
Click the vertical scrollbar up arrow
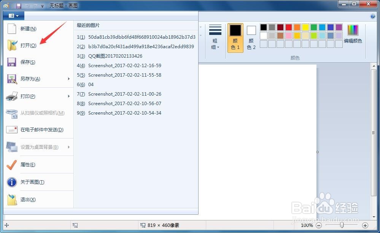[374, 66]
